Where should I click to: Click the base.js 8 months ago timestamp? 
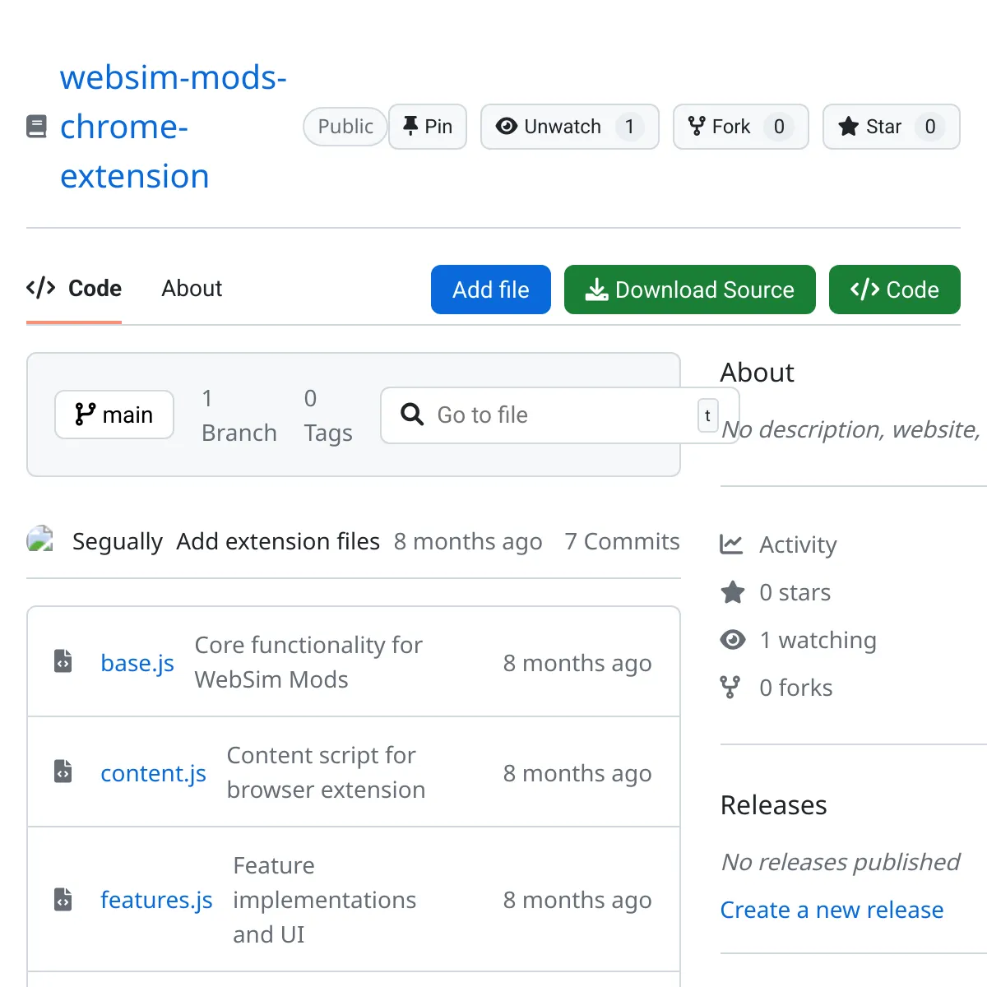pyautogui.click(x=577, y=663)
